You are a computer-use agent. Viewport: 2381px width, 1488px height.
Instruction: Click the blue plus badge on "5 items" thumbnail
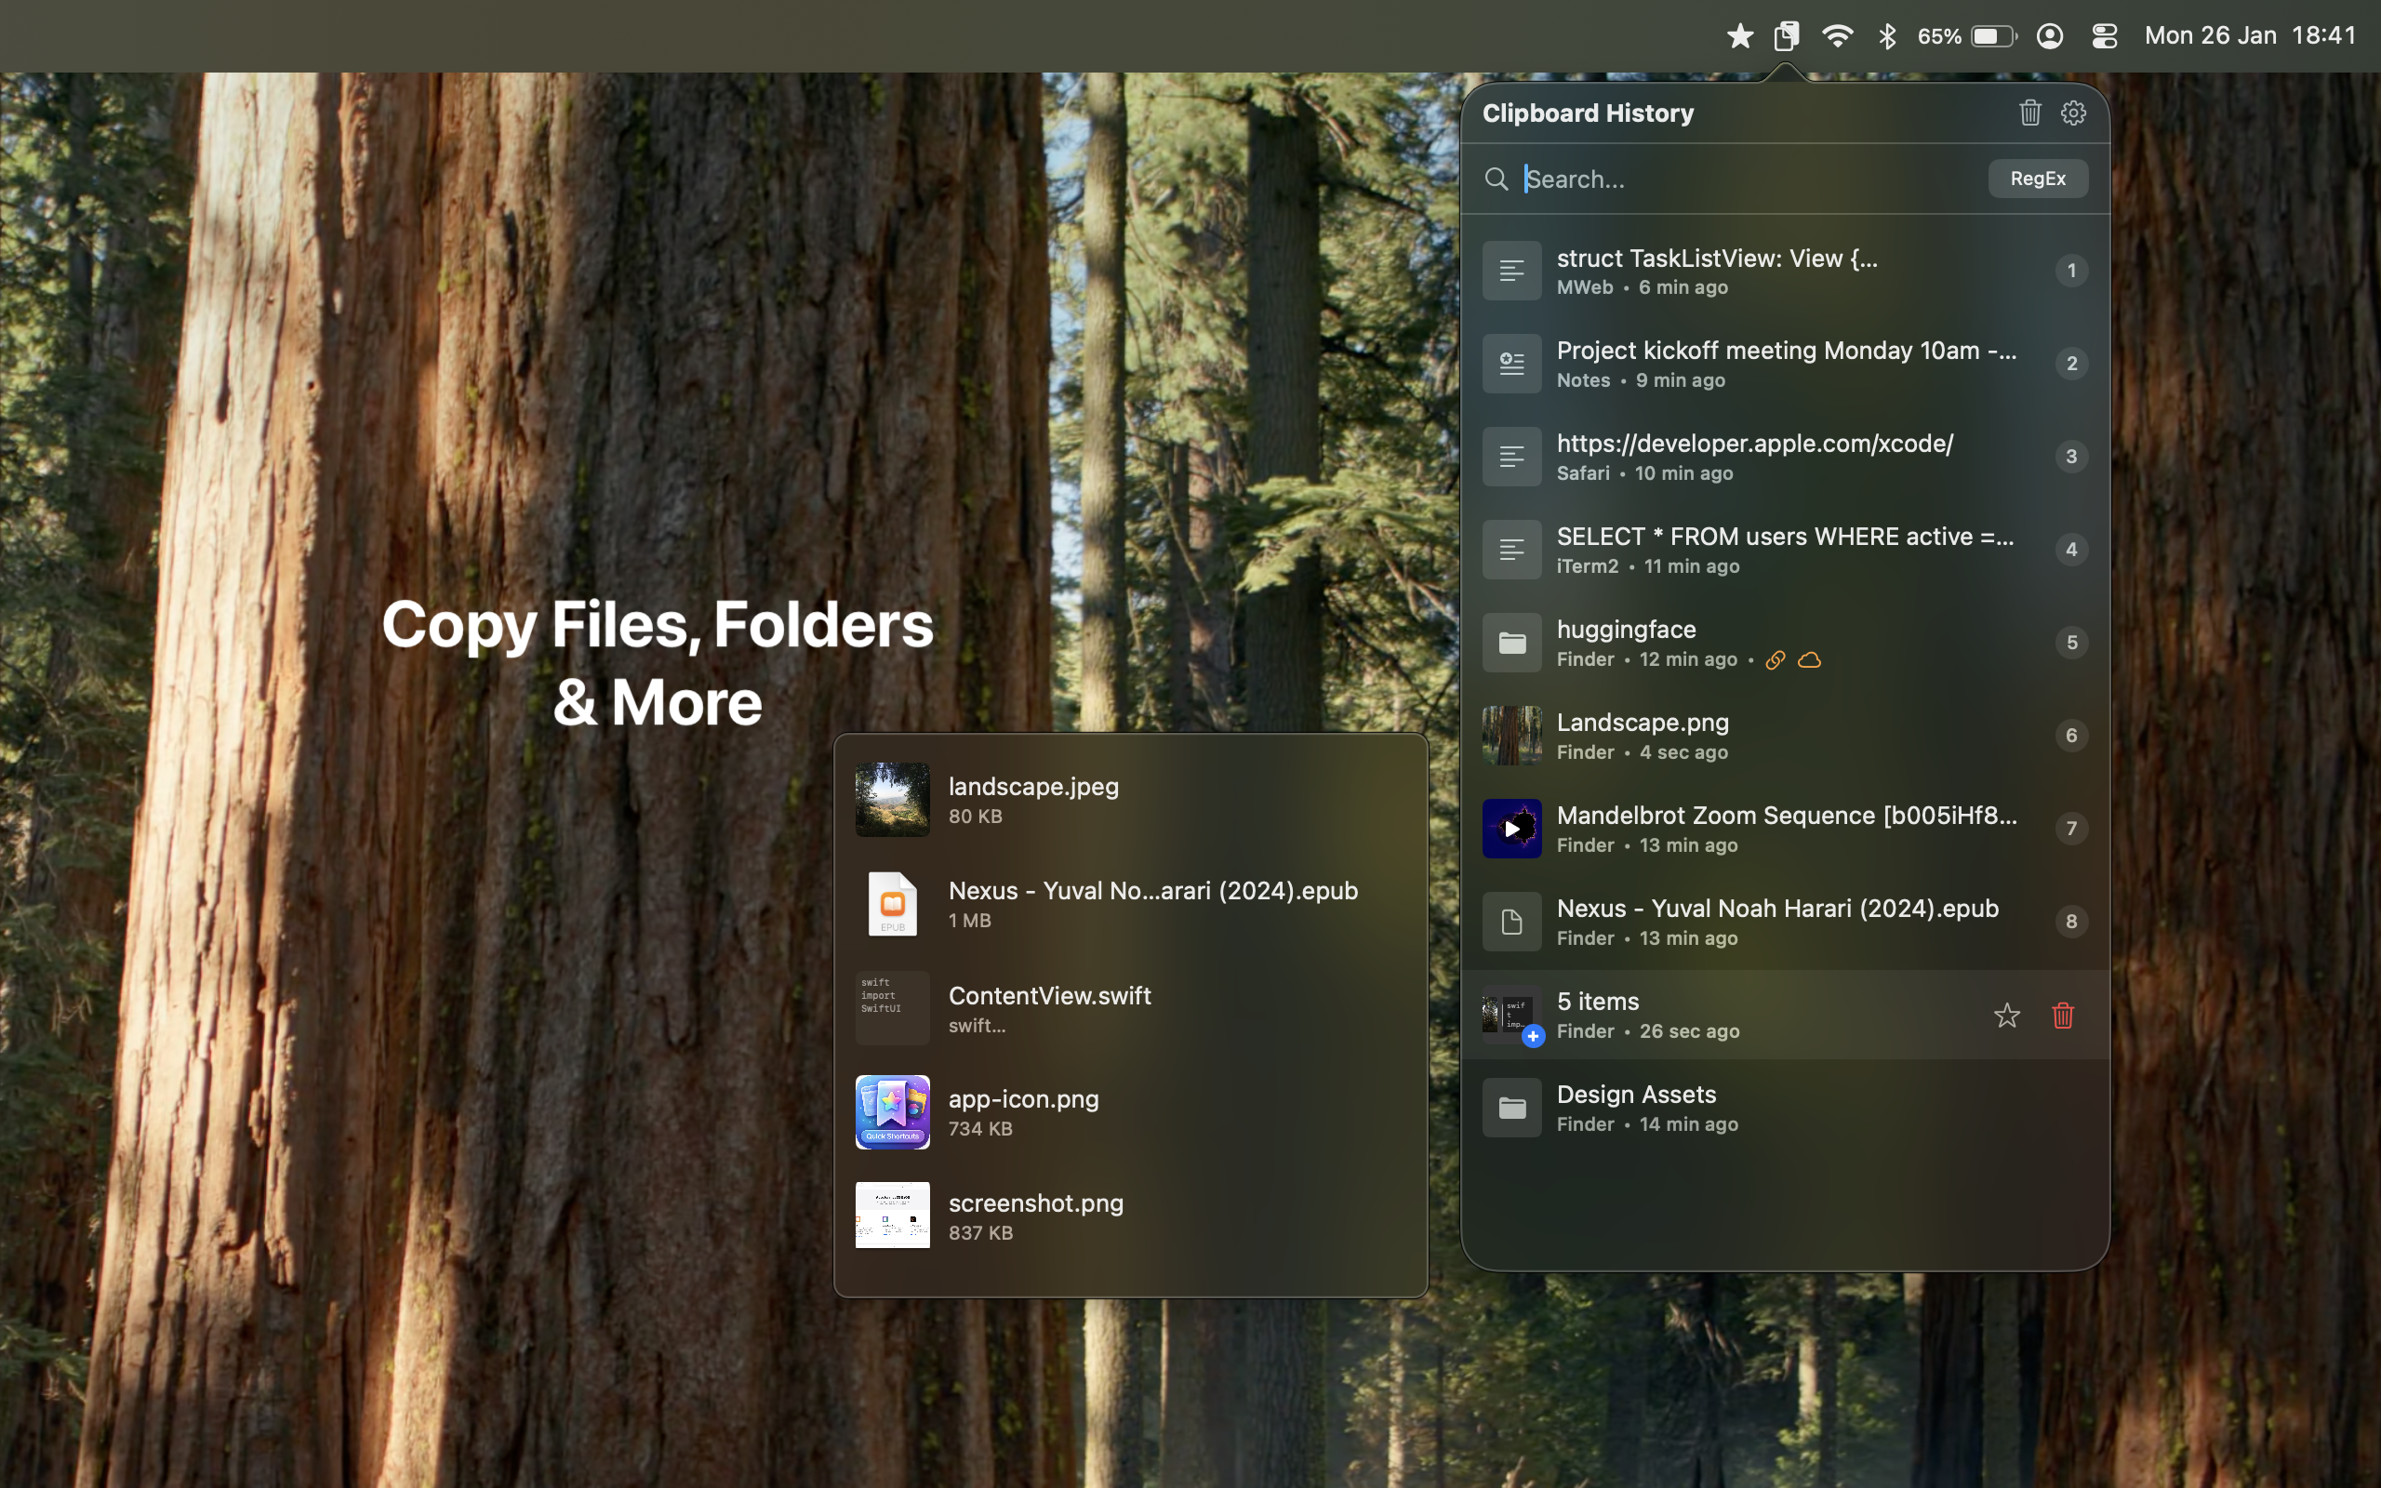[1532, 1038]
